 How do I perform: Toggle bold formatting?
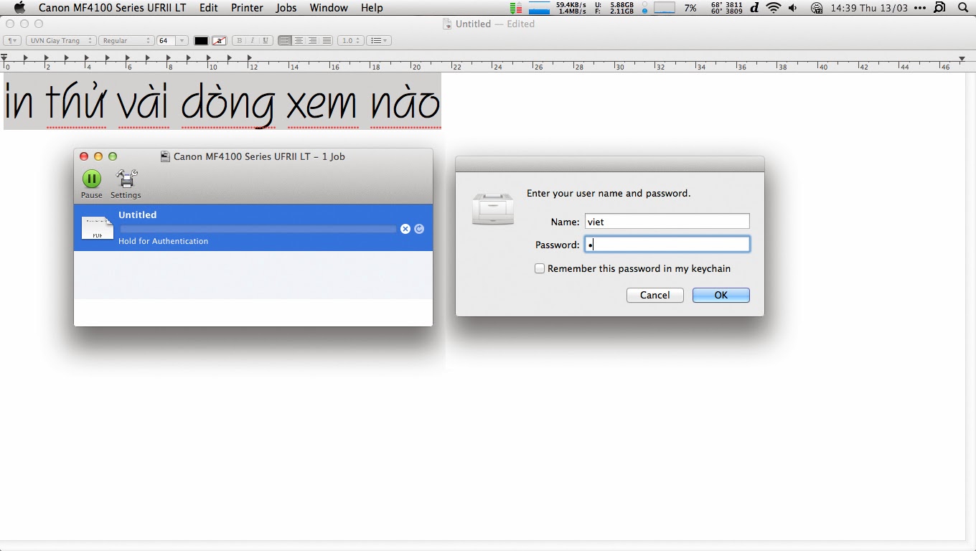tap(239, 41)
